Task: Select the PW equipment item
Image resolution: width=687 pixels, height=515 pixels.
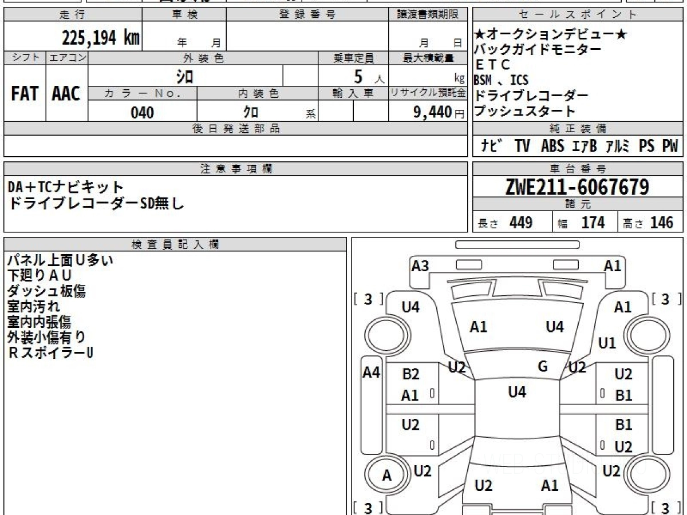Action: pos(670,146)
